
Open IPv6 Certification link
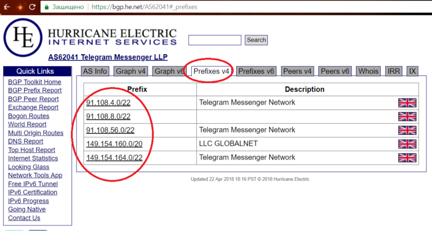[33, 192]
